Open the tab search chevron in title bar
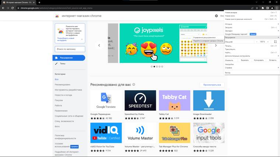This screenshot has height=157, width=280. coord(256,2)
